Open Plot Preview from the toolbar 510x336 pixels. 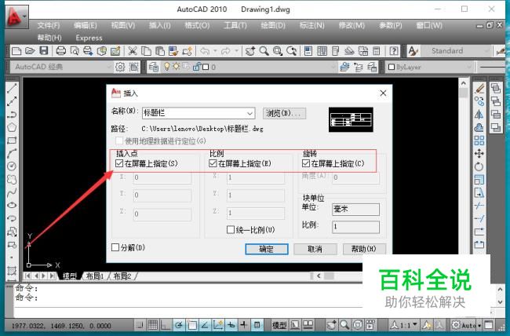[x=75, y=51]
